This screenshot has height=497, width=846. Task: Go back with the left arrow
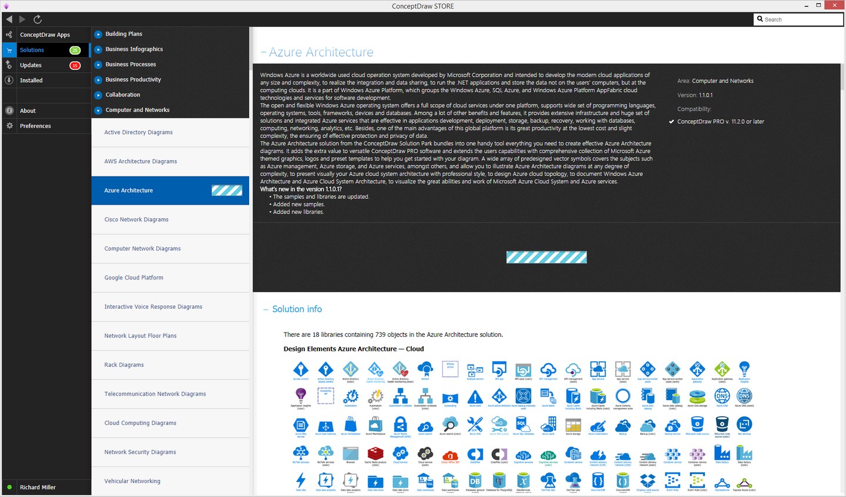click(x=9, y=19)
